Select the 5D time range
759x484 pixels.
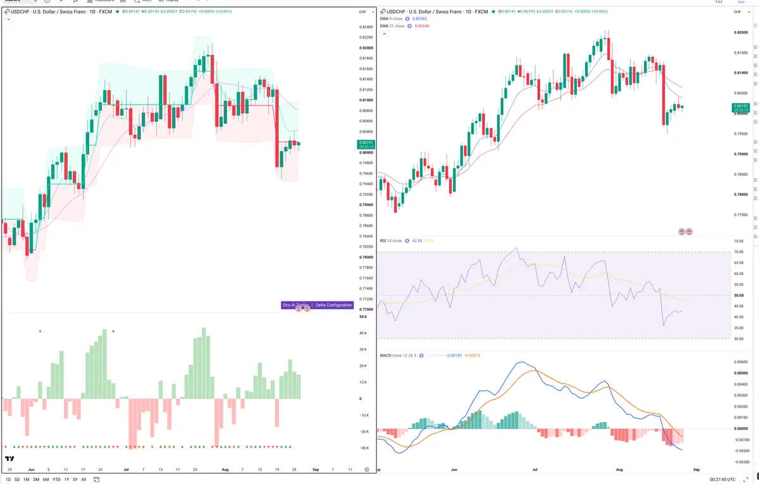[17, 480]
